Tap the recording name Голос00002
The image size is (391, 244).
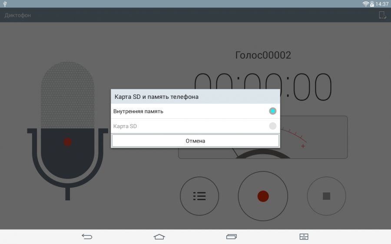(x=263, y=55)
